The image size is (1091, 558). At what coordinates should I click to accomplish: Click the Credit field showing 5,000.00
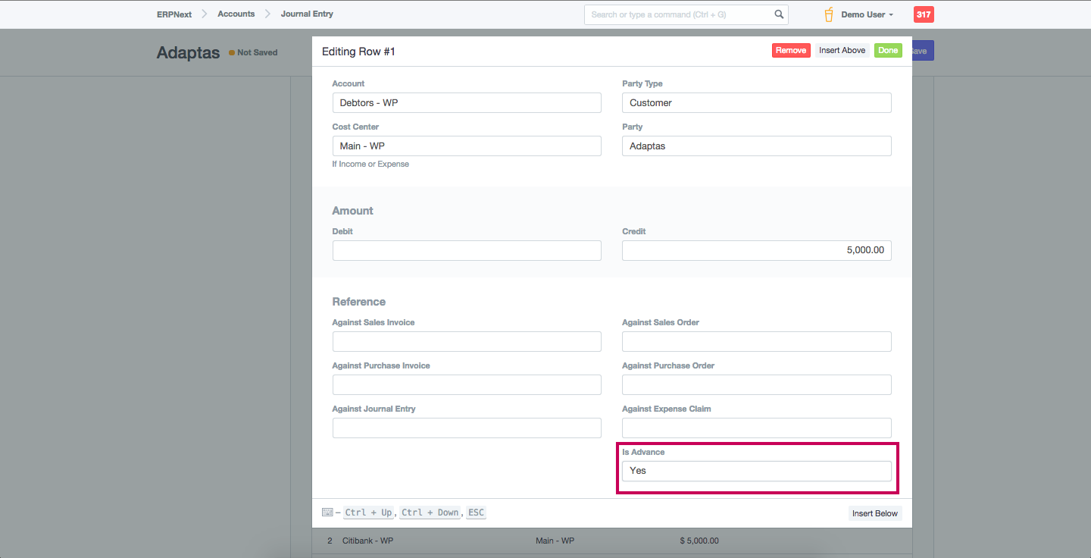(756, 251)
